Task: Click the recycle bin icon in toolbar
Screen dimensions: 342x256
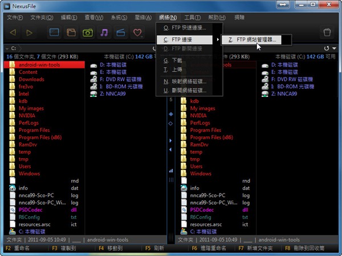Action: (x=327, y=32)
